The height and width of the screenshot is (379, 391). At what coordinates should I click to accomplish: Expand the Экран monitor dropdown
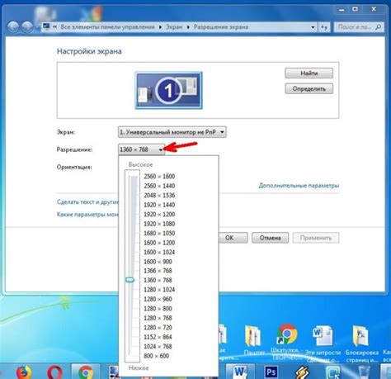[172, 132]
